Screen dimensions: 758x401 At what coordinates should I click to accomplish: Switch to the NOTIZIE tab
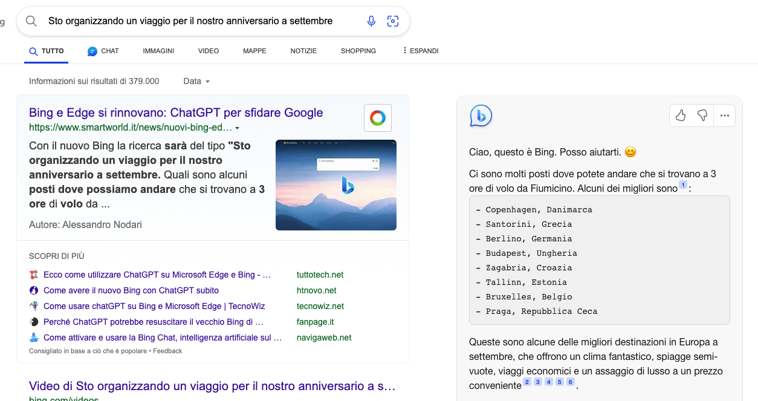(x=303, y=51)
